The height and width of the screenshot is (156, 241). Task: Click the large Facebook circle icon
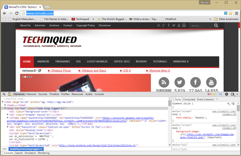195,82
